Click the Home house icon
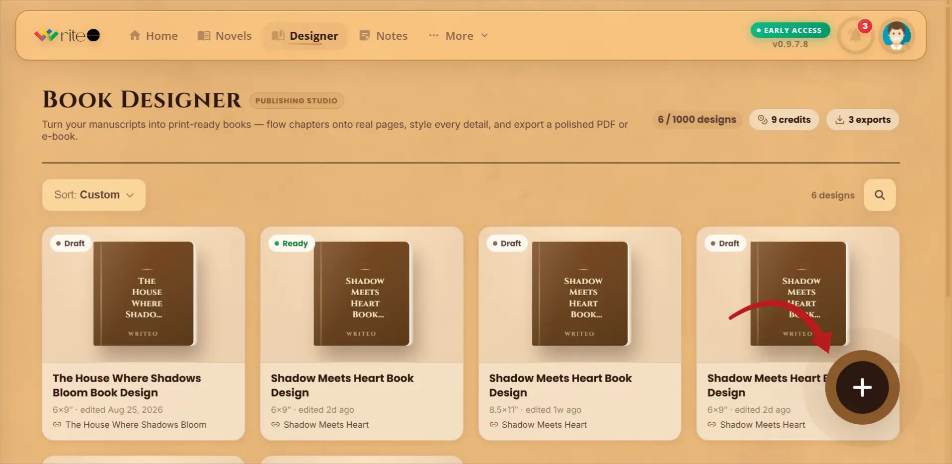 point(135,35)
